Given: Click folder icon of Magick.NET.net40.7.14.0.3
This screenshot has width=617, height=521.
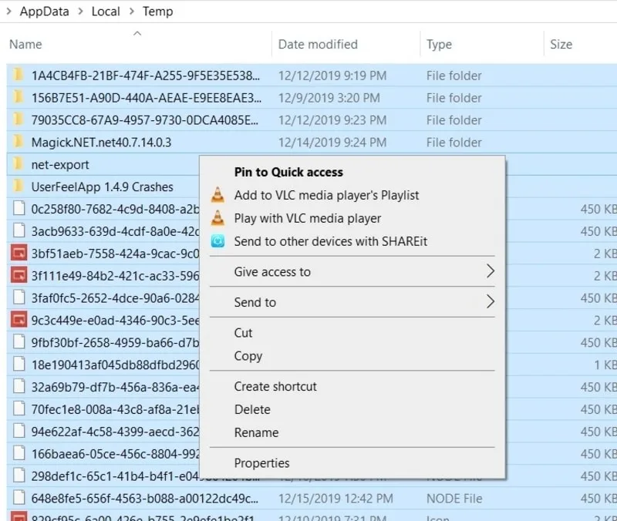Looking at the screenshot, I should (18, 142).
